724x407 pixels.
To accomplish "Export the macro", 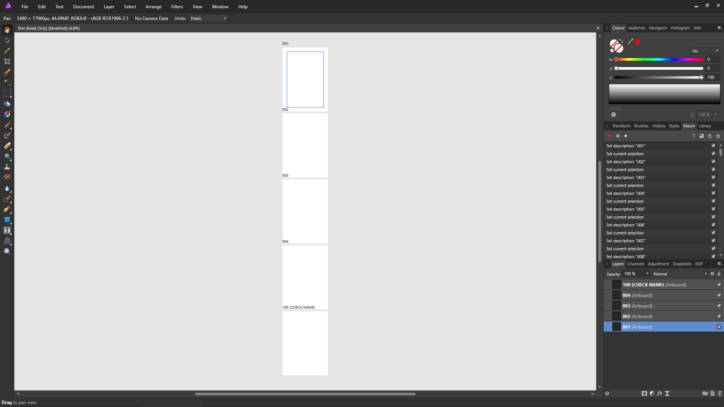I will [710, 136].
